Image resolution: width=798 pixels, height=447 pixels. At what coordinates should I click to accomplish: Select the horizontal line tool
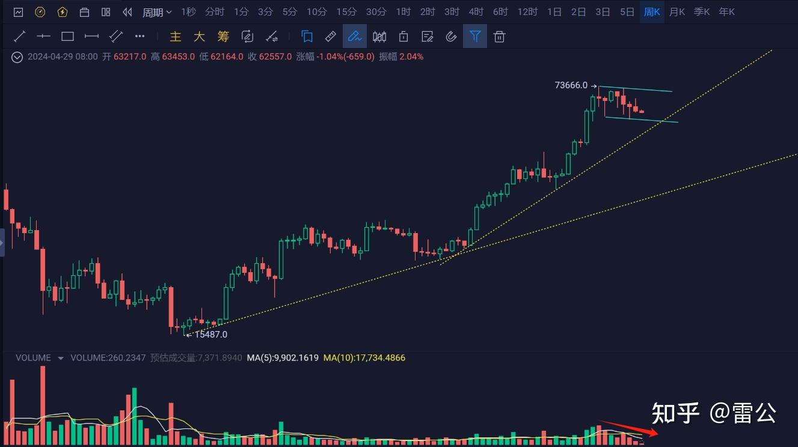point(43,37)
